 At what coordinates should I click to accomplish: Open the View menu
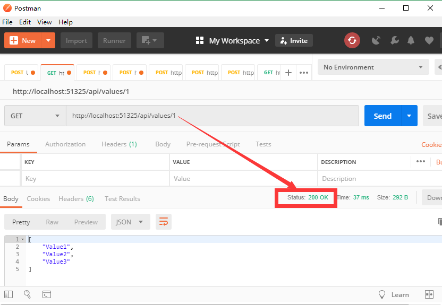(45, 22)
